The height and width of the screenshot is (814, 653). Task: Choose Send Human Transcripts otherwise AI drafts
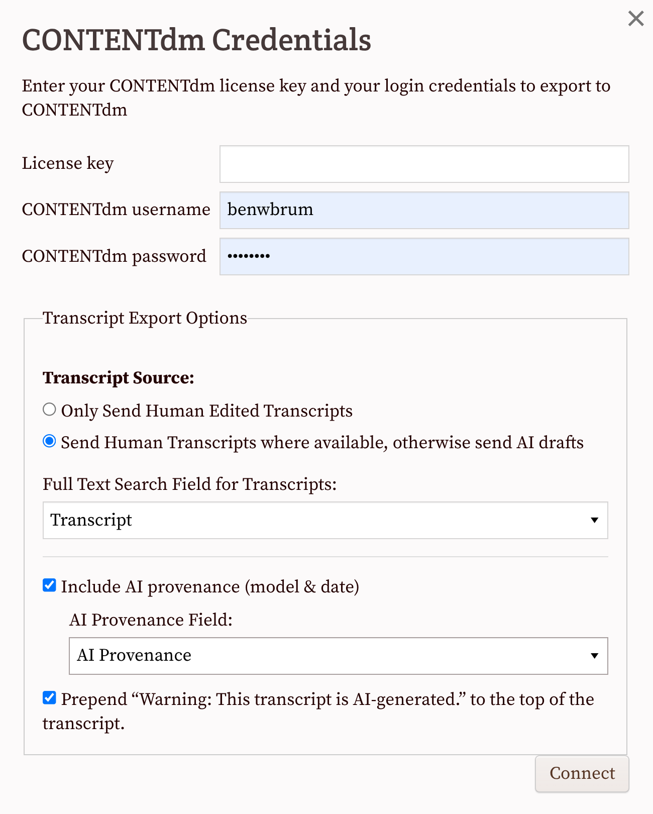tap(49, 441)
